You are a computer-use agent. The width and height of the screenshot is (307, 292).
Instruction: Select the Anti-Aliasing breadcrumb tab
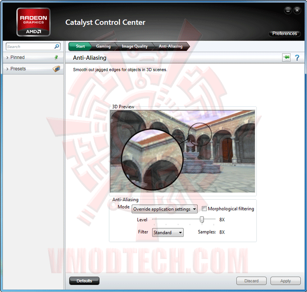(x=171, y=46)
